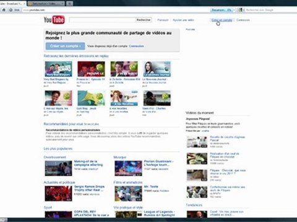
Task: Open Sergio Ramos Drops Trophy thumbnail
Action: (58, 194)
